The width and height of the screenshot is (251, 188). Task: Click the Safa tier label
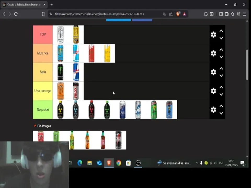click(43, 72)
